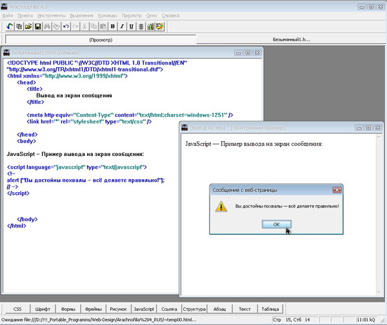Viewport: 387px width, 325px height.
Task: Click the browser page text JavaScript — Пример вывода
Action: coord(254,144)
